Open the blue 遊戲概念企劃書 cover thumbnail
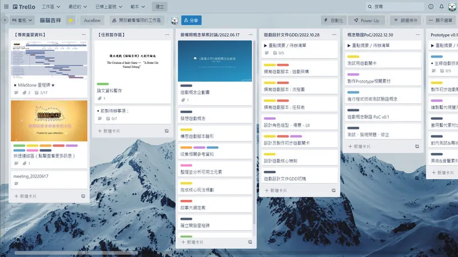The image size is (458, 257). point(215,61)
